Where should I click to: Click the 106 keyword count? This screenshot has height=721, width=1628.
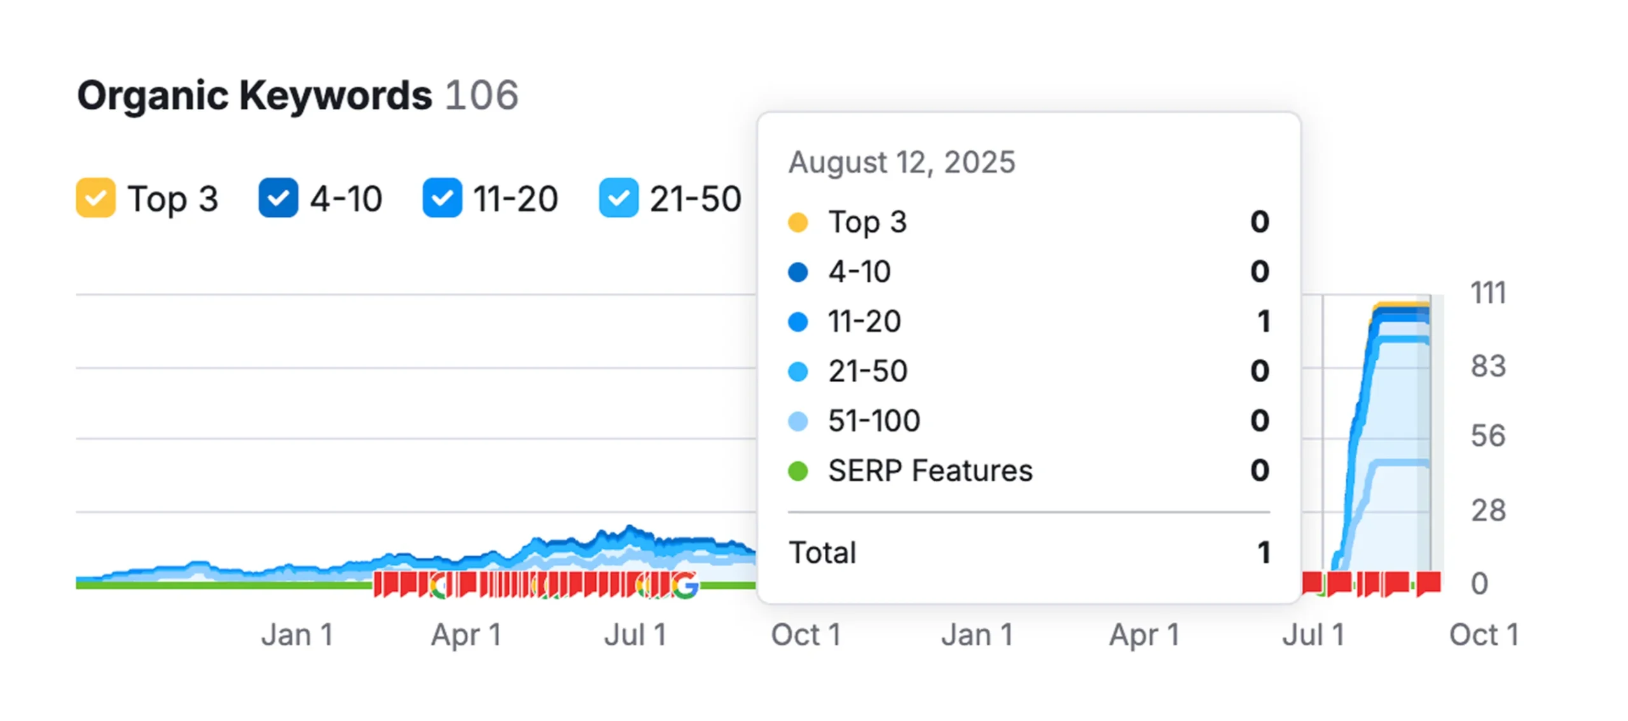(481, 95)
